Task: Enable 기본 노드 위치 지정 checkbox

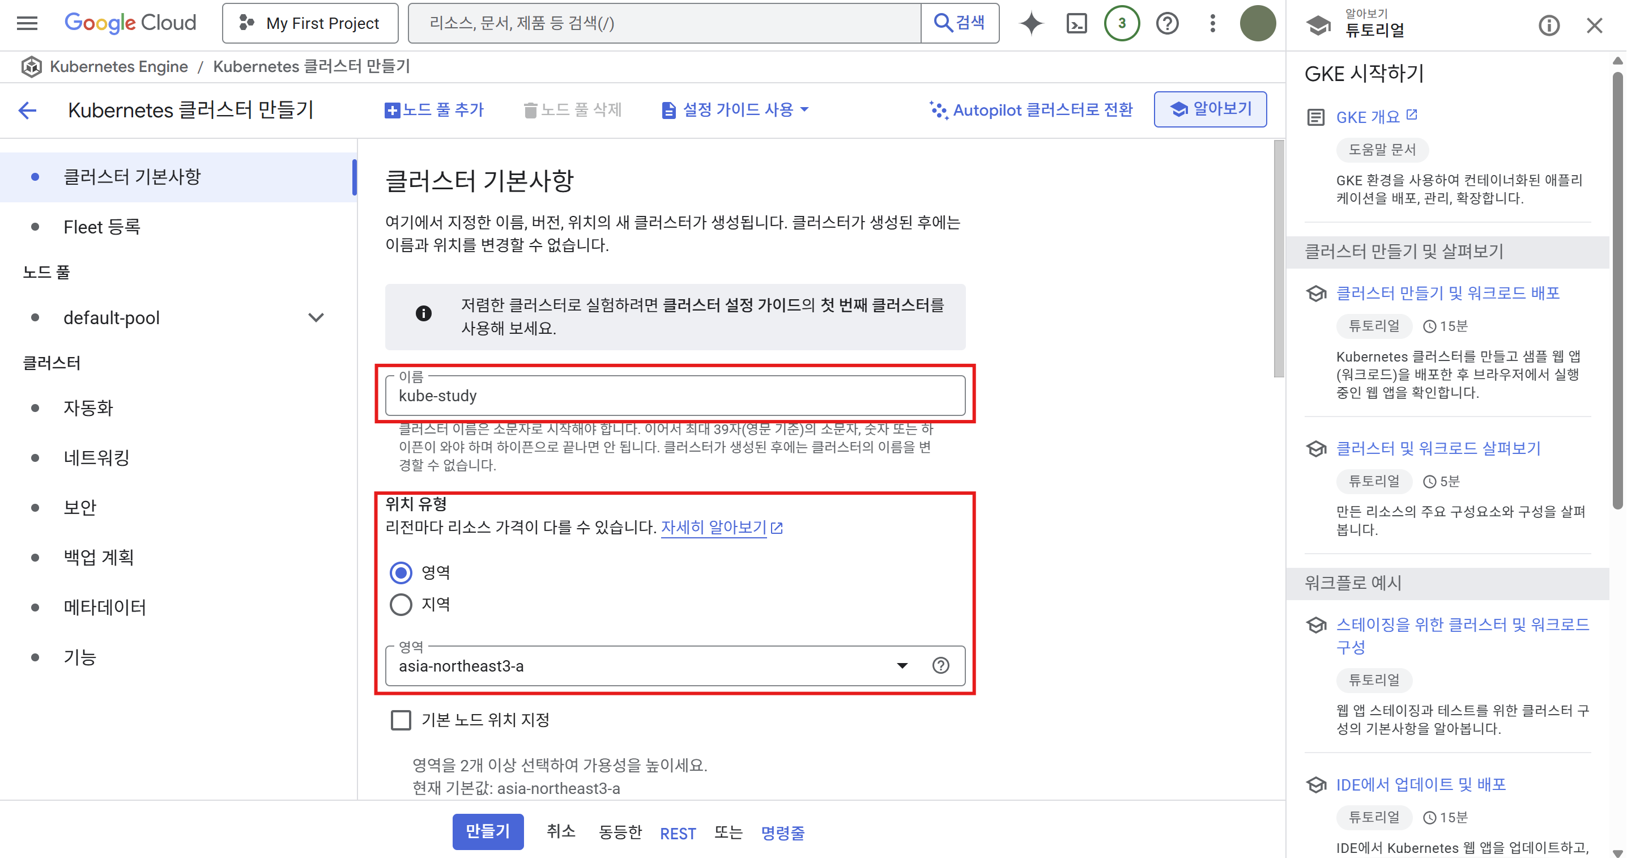Action: 401,720
